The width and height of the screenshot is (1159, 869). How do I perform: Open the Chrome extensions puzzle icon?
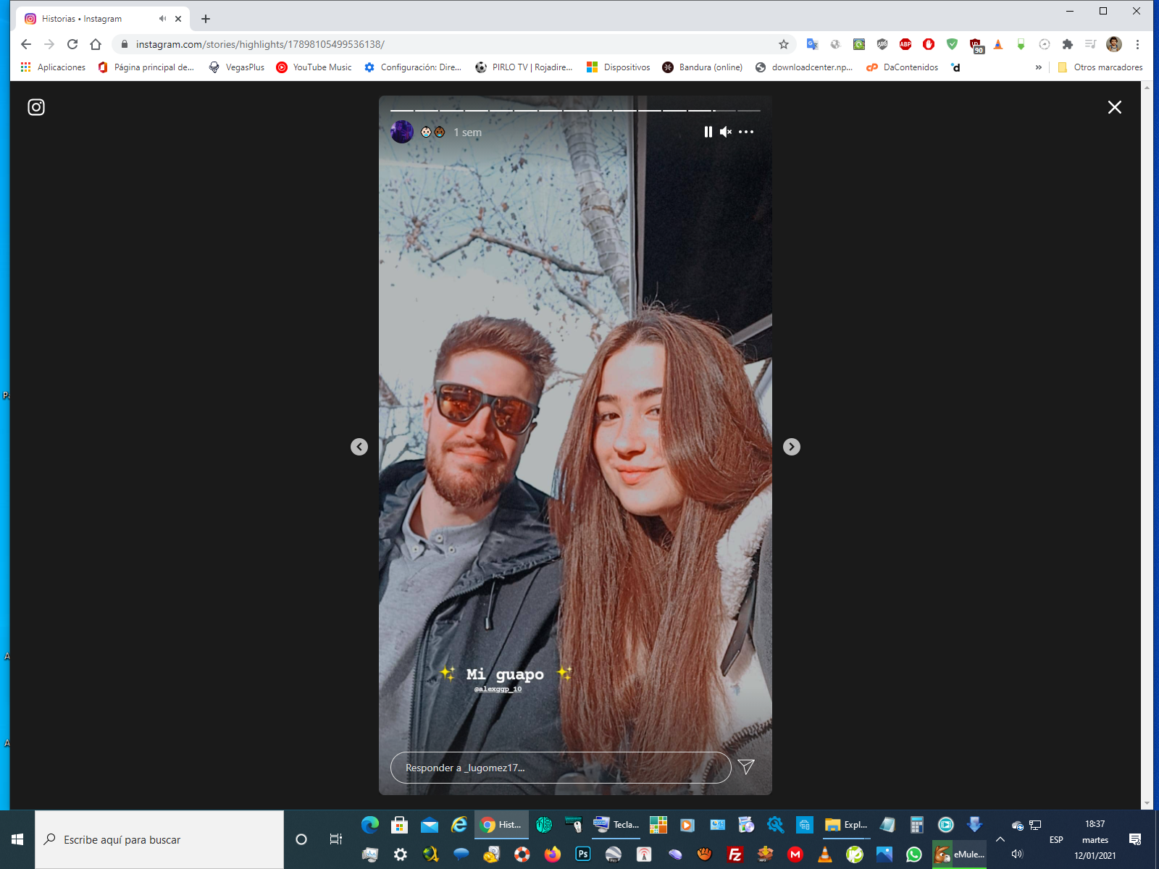pos(1067,44)
